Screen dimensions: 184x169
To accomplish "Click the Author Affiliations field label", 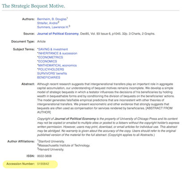I will pos(21,141).
